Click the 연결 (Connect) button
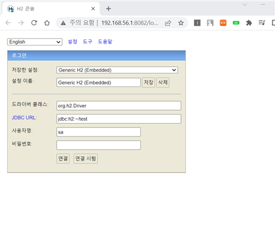This screenshot has height=226, width=275. (63, 158)
